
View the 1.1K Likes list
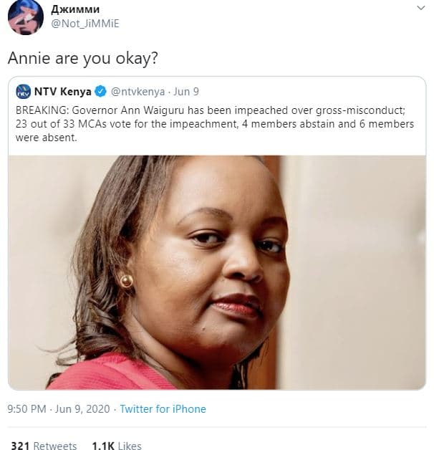tap(117, 445)
